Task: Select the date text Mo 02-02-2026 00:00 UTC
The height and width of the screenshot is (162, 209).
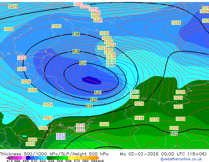Action: (153, 154)
